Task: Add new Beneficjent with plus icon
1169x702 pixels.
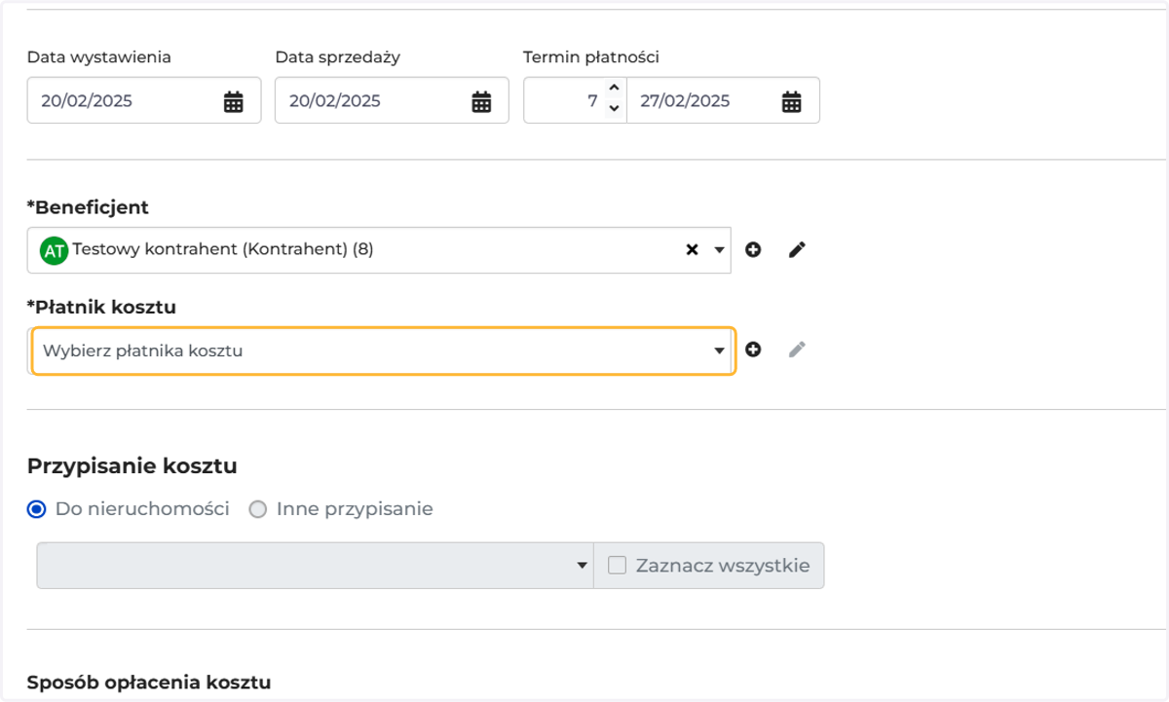Action: (753, 250)
